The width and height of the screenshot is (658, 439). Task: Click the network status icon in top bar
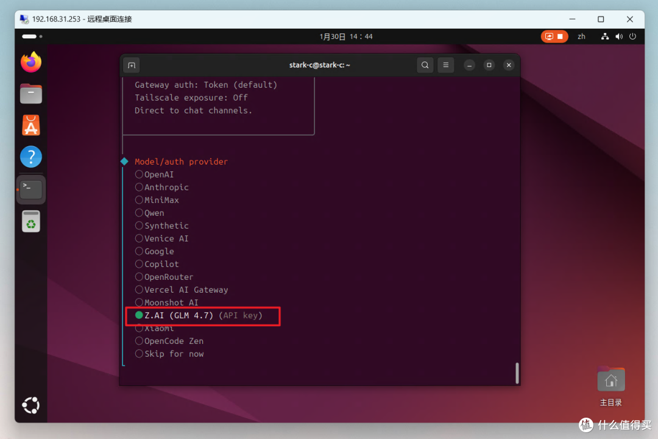(605, 37)
